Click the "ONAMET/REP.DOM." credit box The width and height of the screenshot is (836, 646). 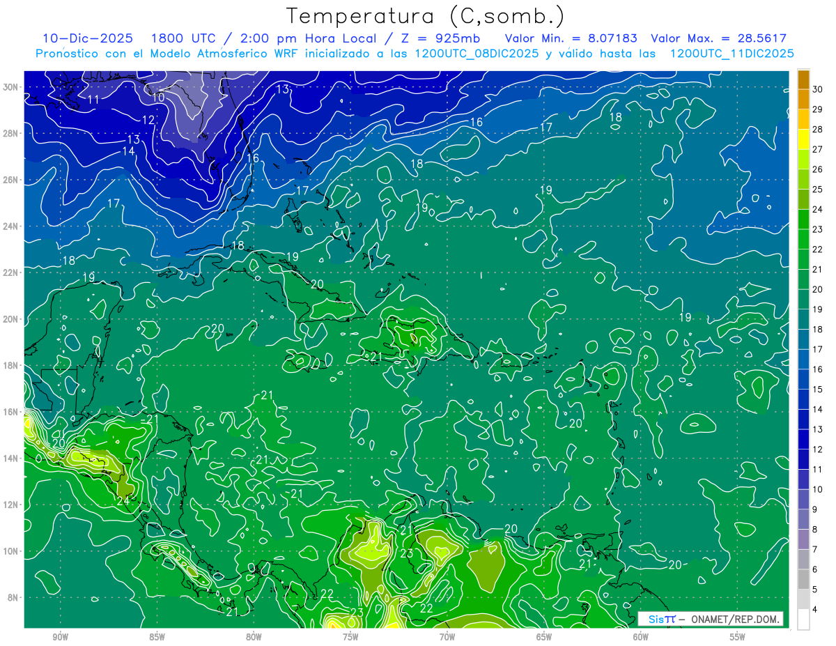[x=710, y=619]
